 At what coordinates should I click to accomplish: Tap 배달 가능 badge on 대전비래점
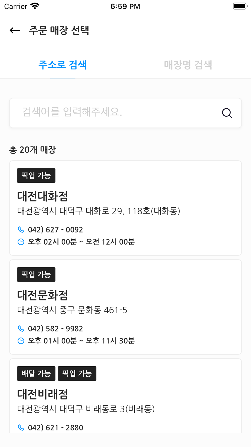coord(36,374)
